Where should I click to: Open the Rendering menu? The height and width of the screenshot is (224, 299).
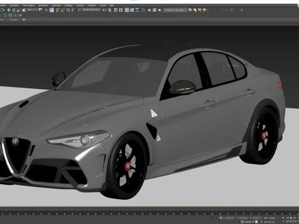pos(43,6)
